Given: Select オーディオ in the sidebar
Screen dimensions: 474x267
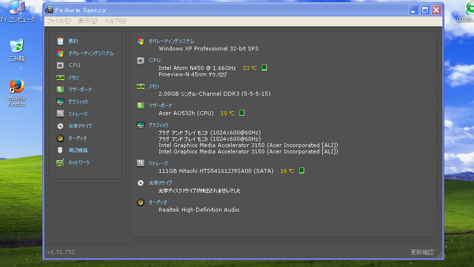Looking at the screenshot, I should click(x=77, y=138).
